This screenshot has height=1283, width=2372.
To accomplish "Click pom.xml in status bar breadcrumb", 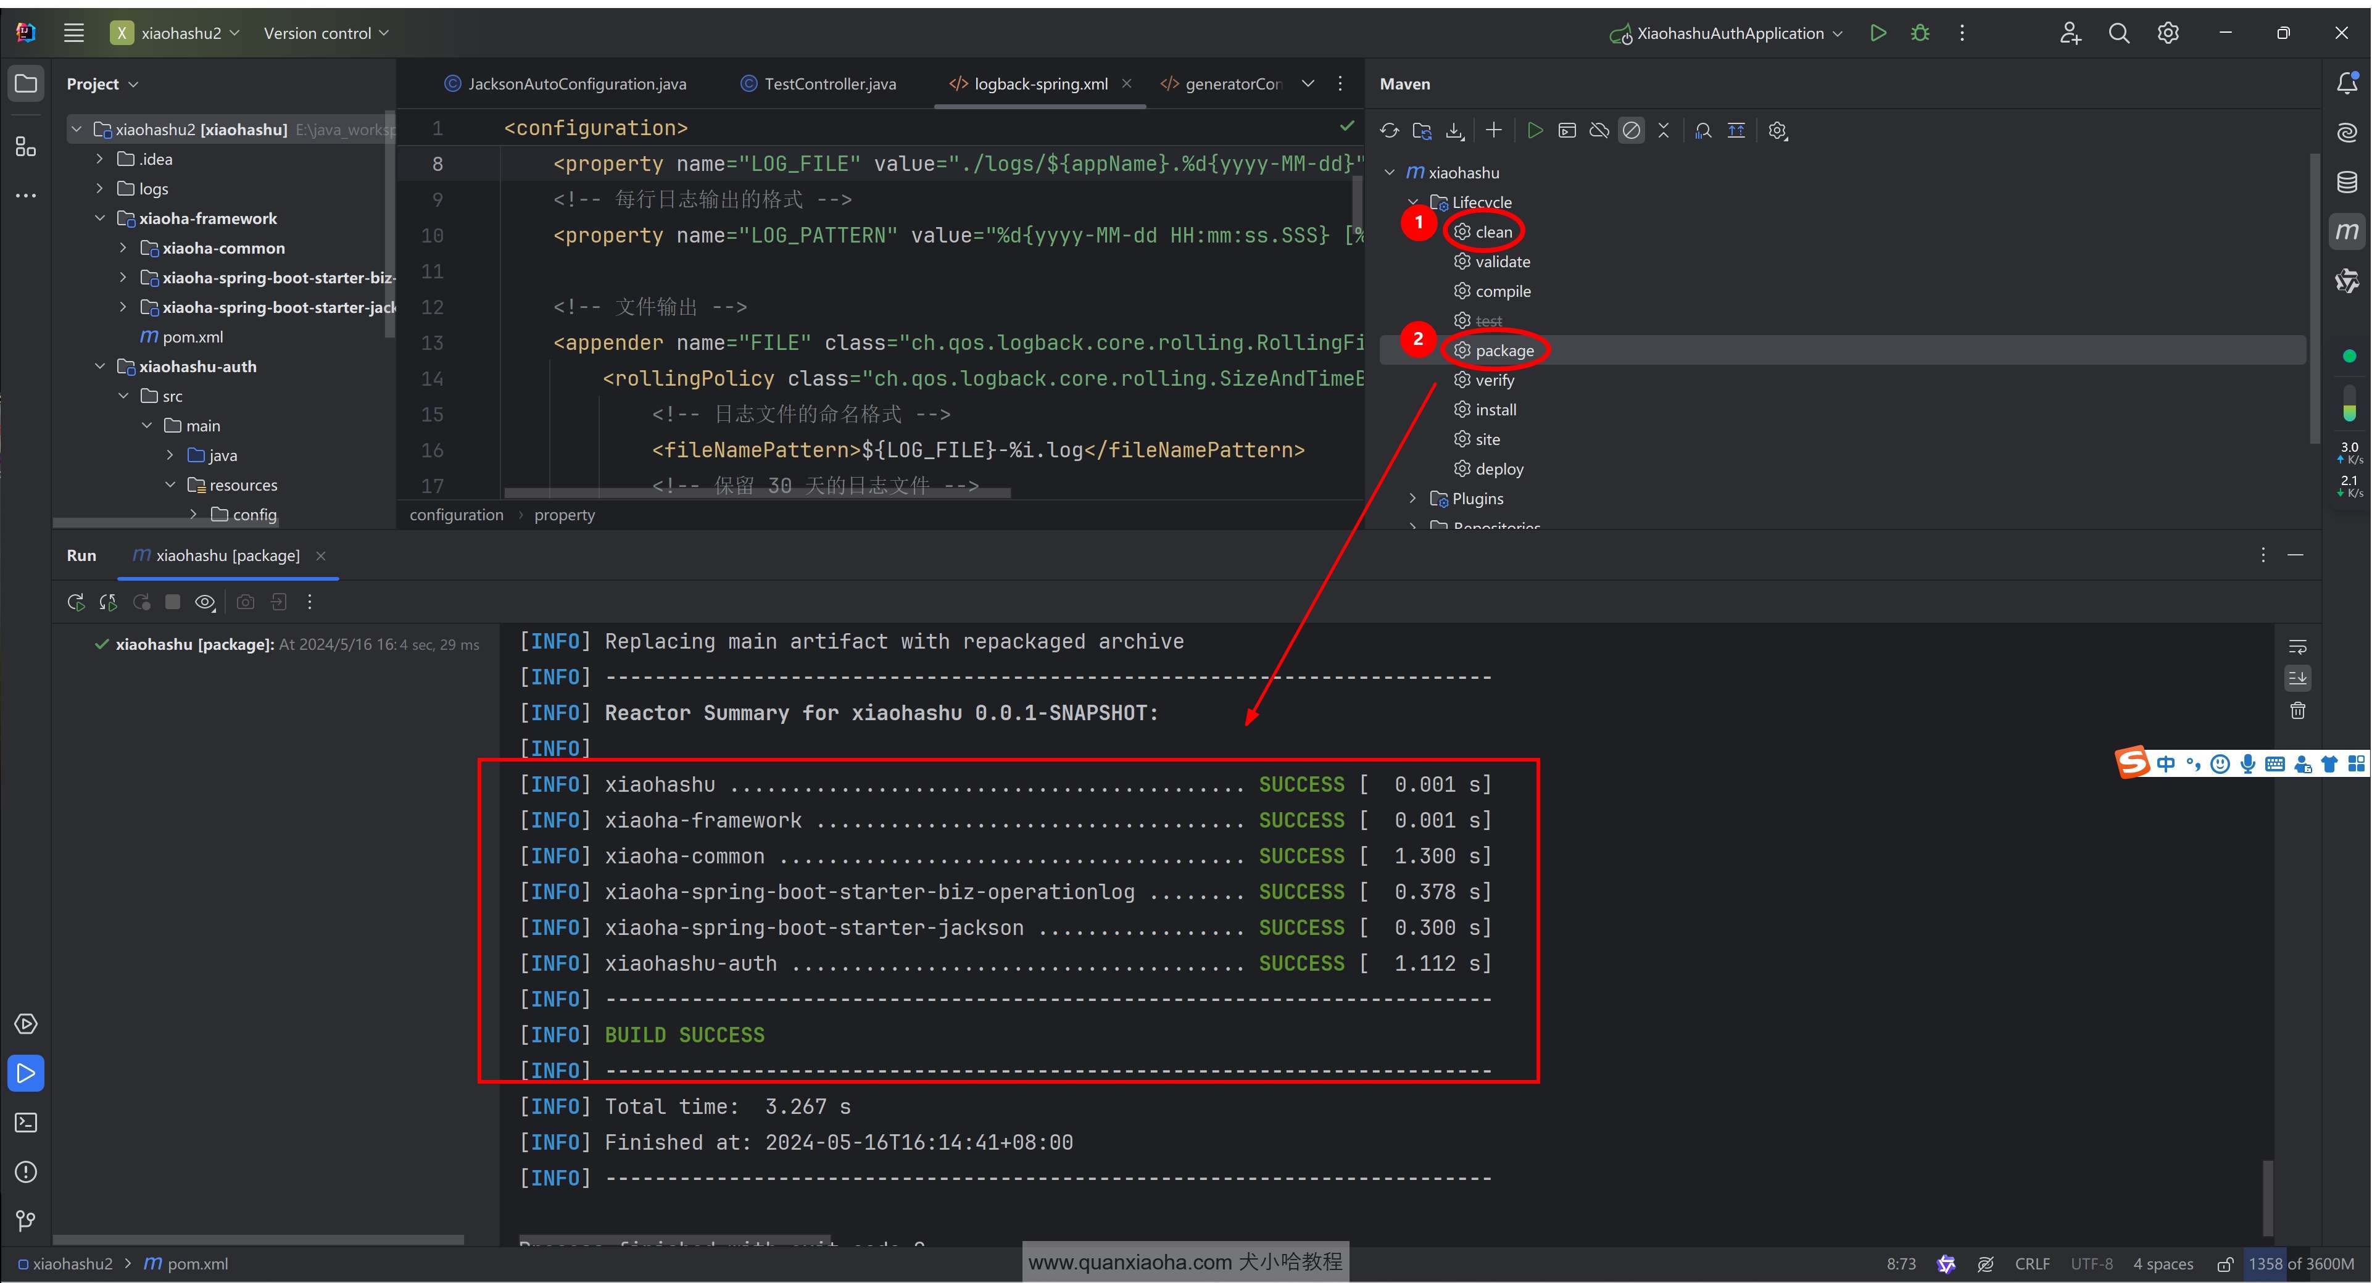I will [197, 1264].
